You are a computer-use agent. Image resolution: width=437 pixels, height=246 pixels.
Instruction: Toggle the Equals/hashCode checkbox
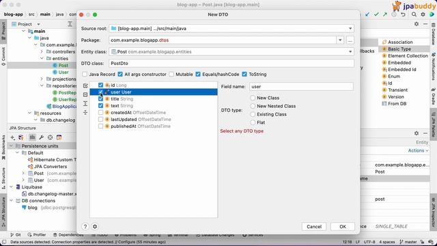pyautogui.click(x=198, y=74)
